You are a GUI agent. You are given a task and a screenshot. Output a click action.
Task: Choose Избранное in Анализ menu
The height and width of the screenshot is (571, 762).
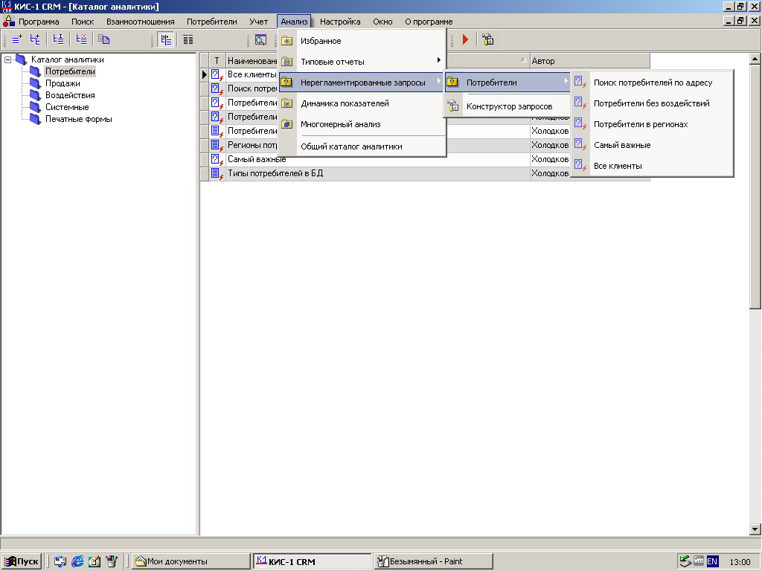tap(362, 41)
